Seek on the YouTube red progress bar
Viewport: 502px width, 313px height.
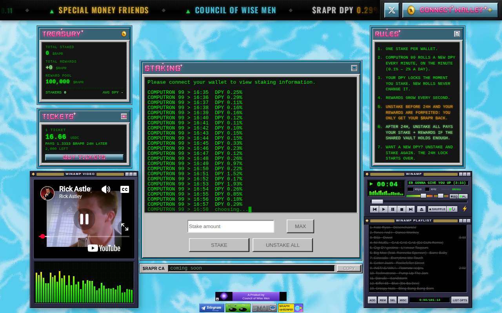[84, 236]
